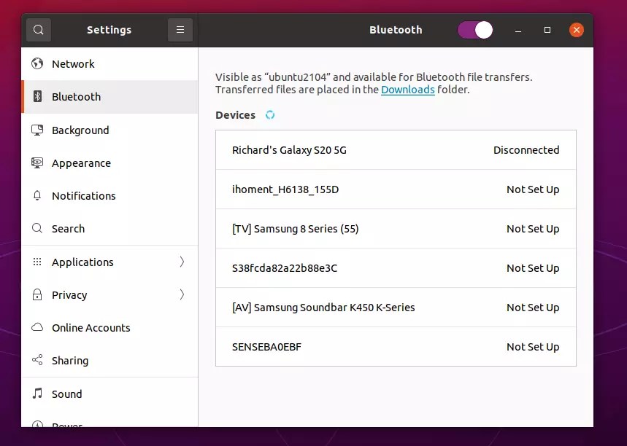Select the Notifications bell icon
Image resolution: width=627 pixels, height=446 pixels.
coord(37,195)
